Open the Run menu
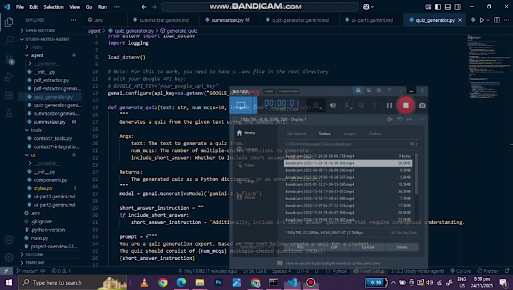Viewport: 513px width, 290px height. tap(103, 6)
